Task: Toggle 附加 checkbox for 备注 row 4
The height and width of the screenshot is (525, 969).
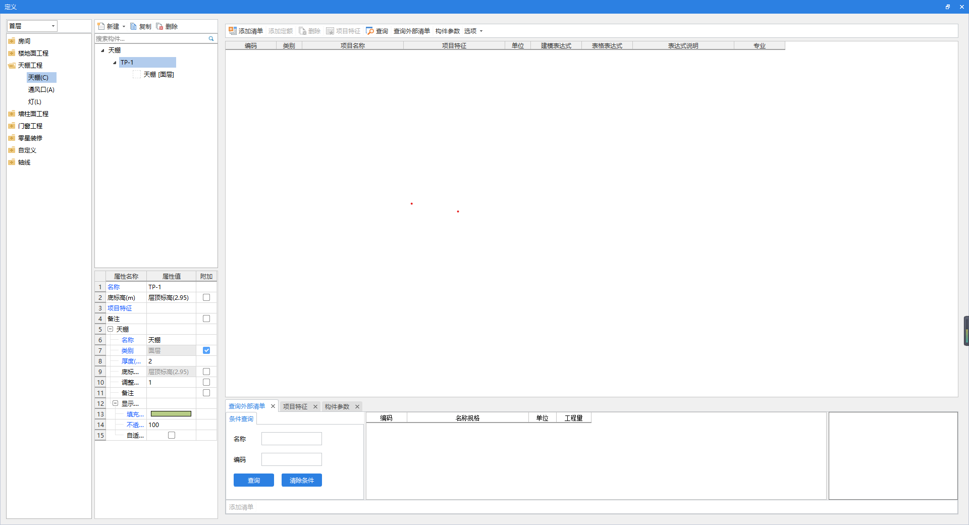Action: pyautogui.click(x=206, y=319)
